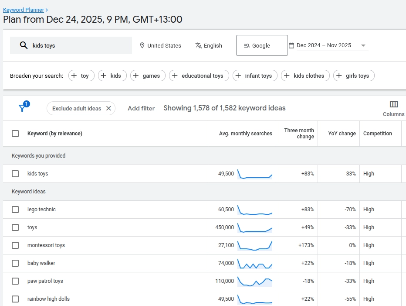Screen dimensions: 406x306
Task: Go to Keyword Planner breadcrumb link
Action: tap(24, 10)
